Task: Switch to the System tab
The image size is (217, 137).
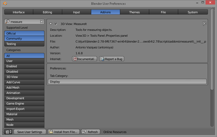Action: coord(193,12)
